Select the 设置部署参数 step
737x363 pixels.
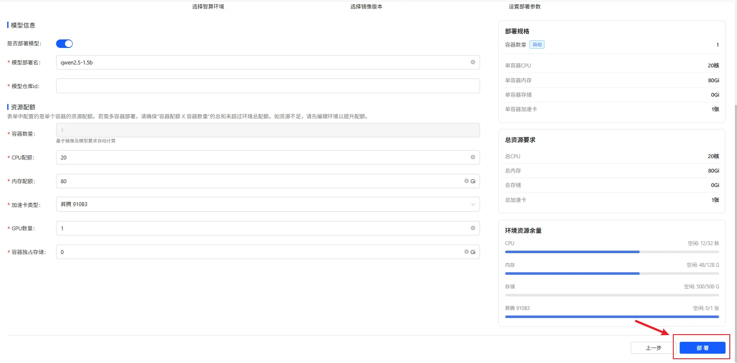coord(525,6)
